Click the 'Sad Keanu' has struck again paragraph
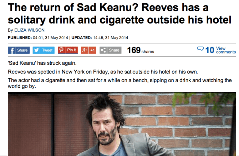239x156 pixels. [x=42, y=63]
